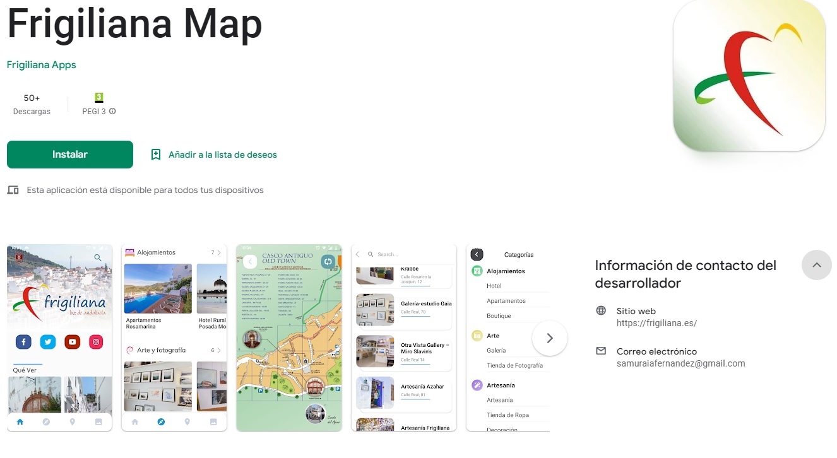837x458 pixels.
Task: Open the Casco Antiguo Old Town map screenshot
Action: [289, 338]
